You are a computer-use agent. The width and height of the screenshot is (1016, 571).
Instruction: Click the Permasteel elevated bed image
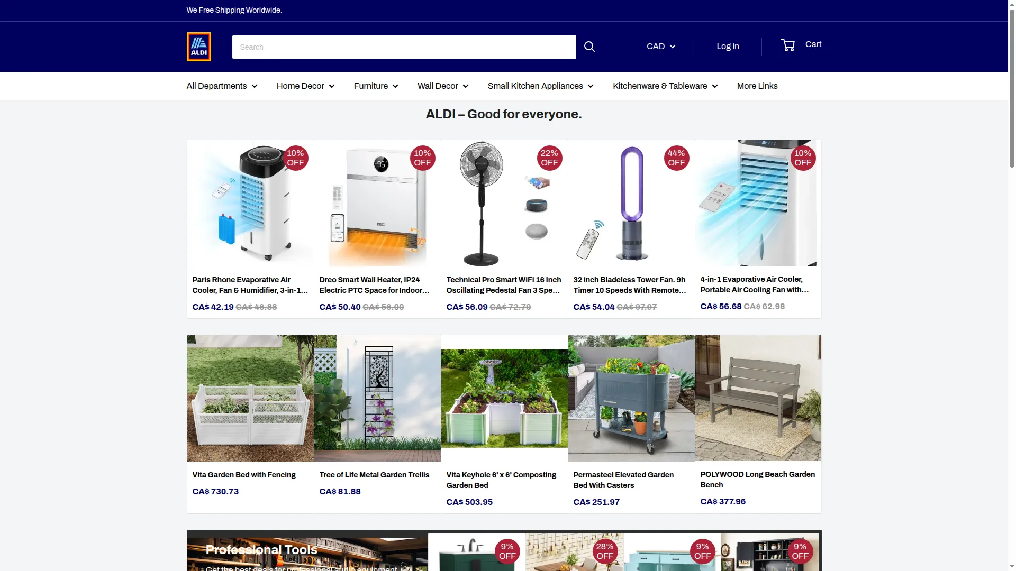click(631, 398)
